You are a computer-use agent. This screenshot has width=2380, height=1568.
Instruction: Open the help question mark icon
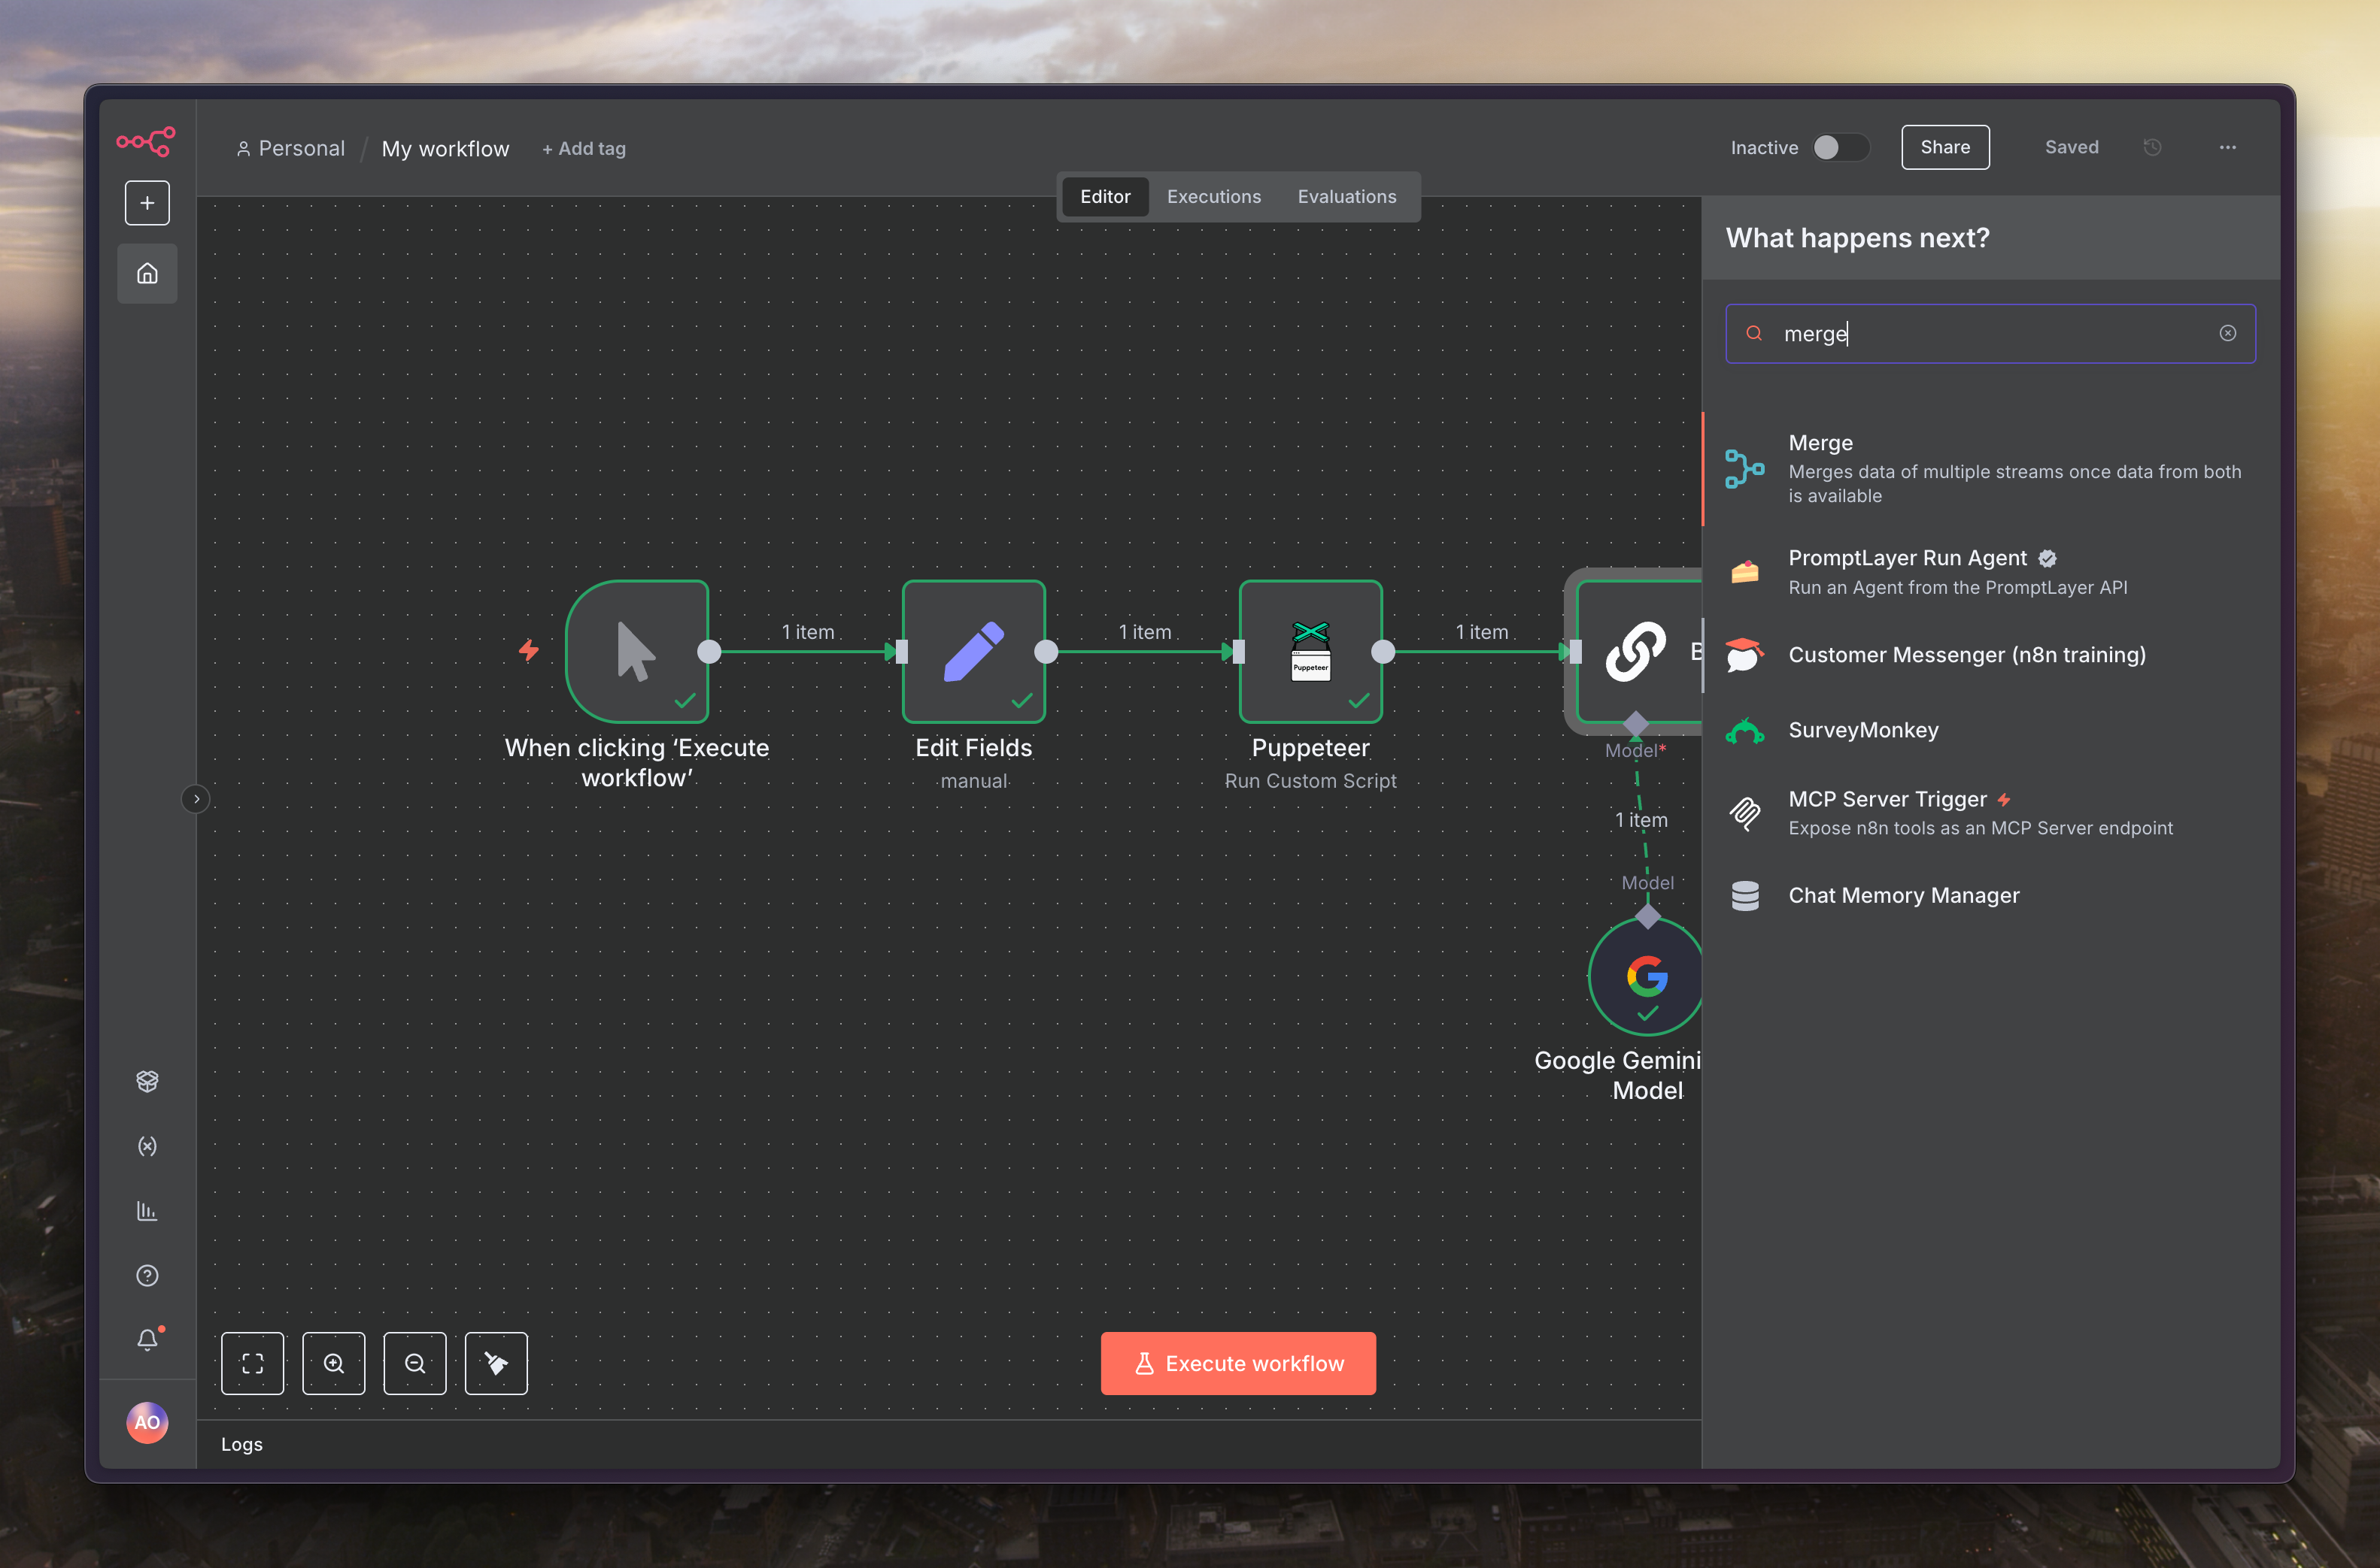147,1275
